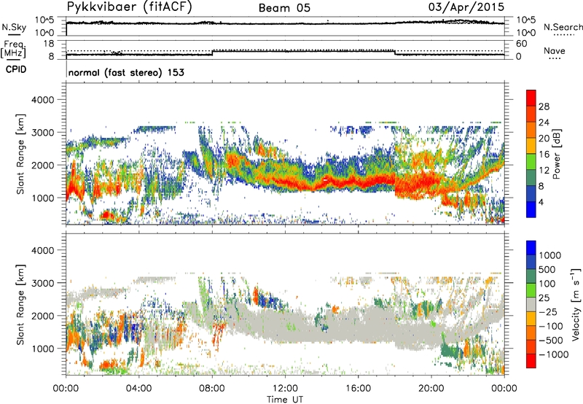
Task: Click power colorbar label "28"
Action: (544, 106)
